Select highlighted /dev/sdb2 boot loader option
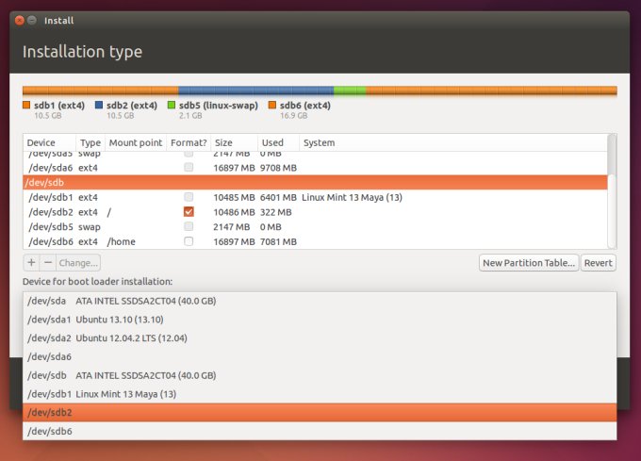This screenshot has width=641, height=461. pyautogui.click(x=320, y=412)
